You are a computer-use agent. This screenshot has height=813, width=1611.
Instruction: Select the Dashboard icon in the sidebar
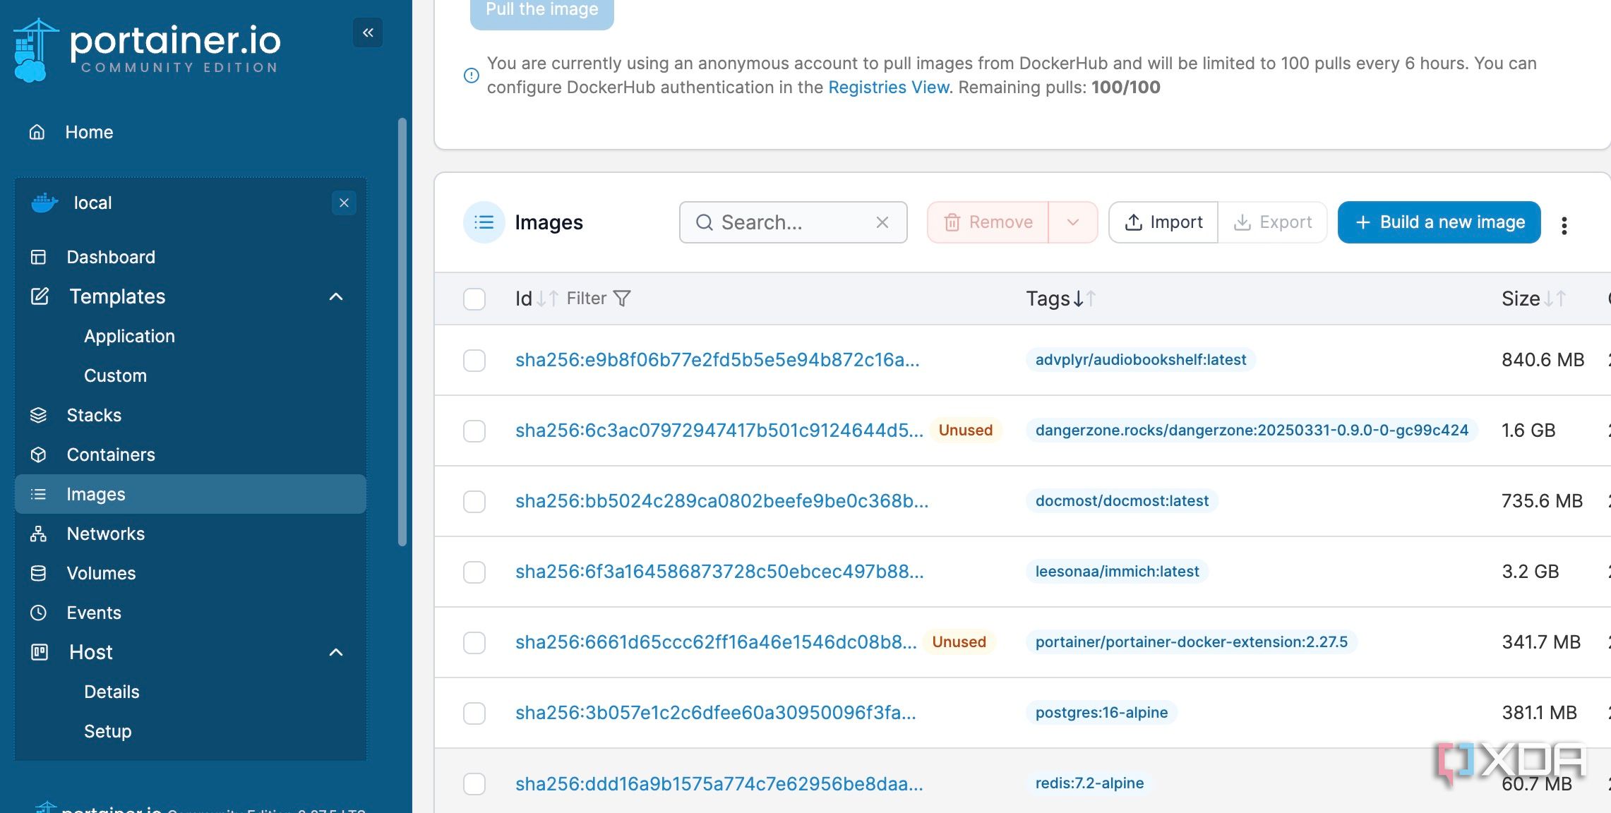point(40,257)
